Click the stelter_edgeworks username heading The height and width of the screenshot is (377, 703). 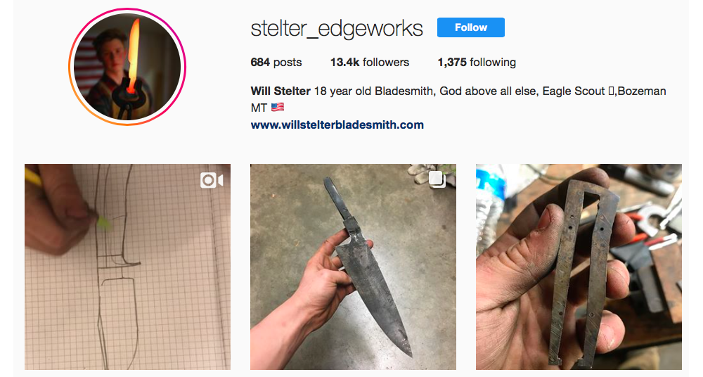coord(337,28)
